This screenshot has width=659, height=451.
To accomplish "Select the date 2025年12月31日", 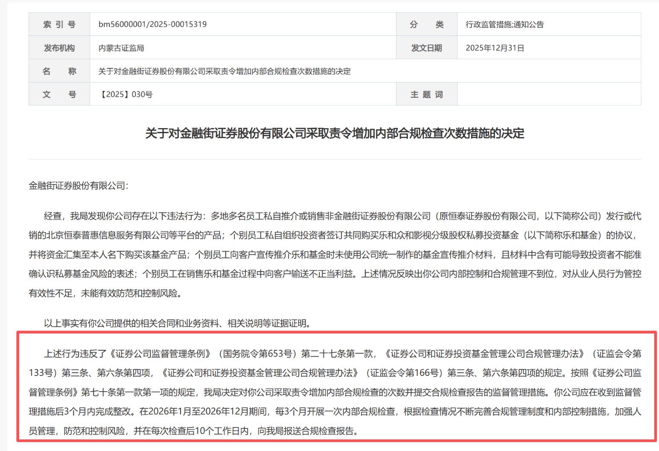I will click(495, 48).
